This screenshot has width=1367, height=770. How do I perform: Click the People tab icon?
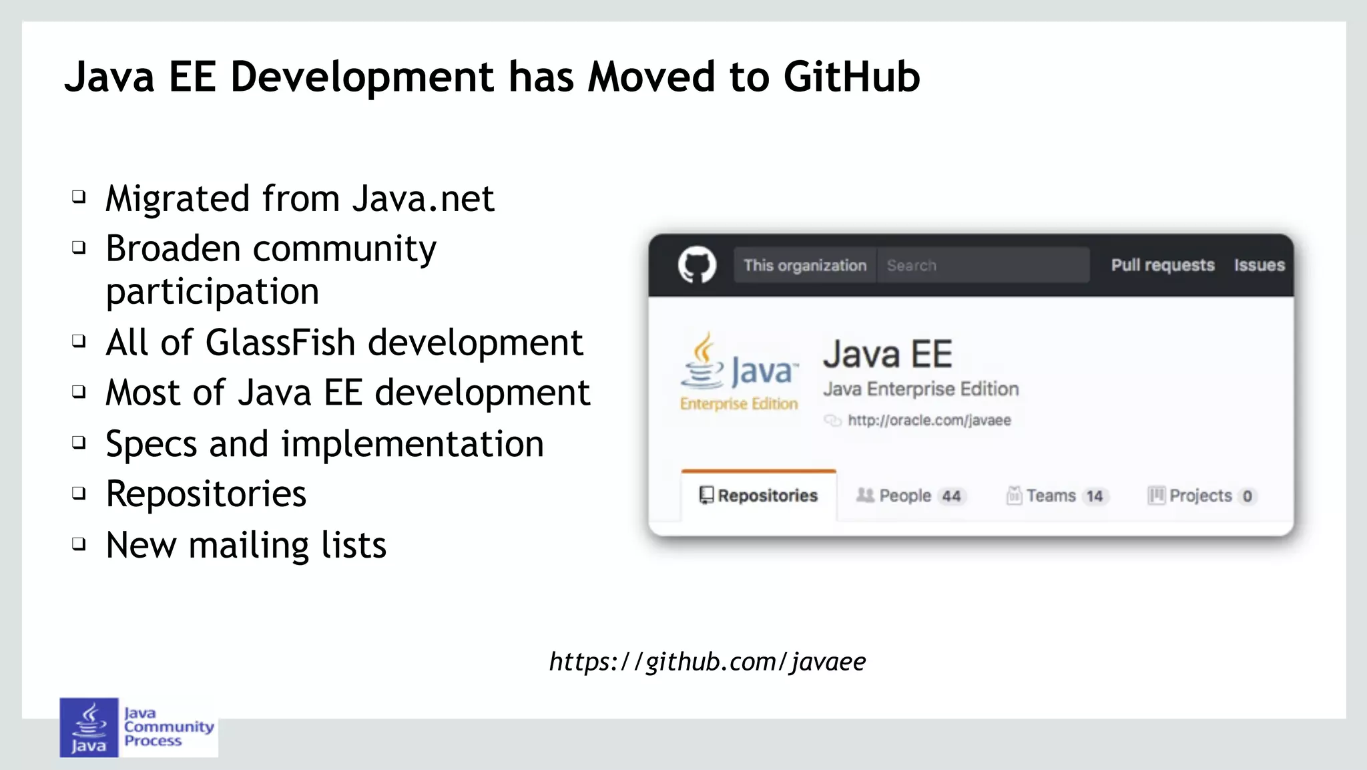click(865, 495)
